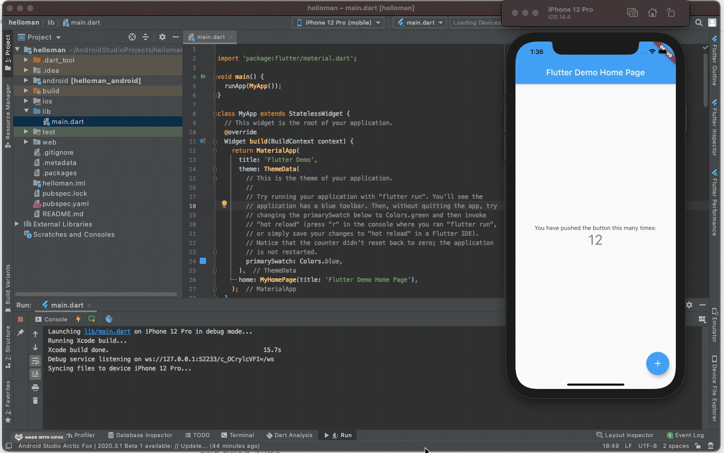Open Flutter Performance side panel

click(x=715, y=203)
